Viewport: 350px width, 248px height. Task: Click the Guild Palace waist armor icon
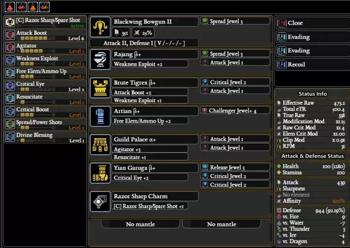100,144
